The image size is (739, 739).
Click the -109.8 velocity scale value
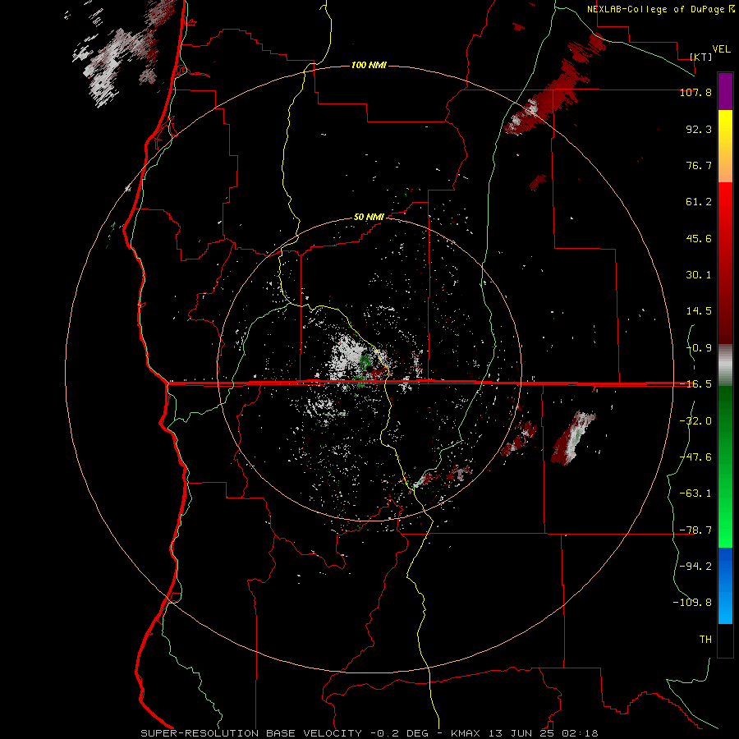tap(692, 603)
